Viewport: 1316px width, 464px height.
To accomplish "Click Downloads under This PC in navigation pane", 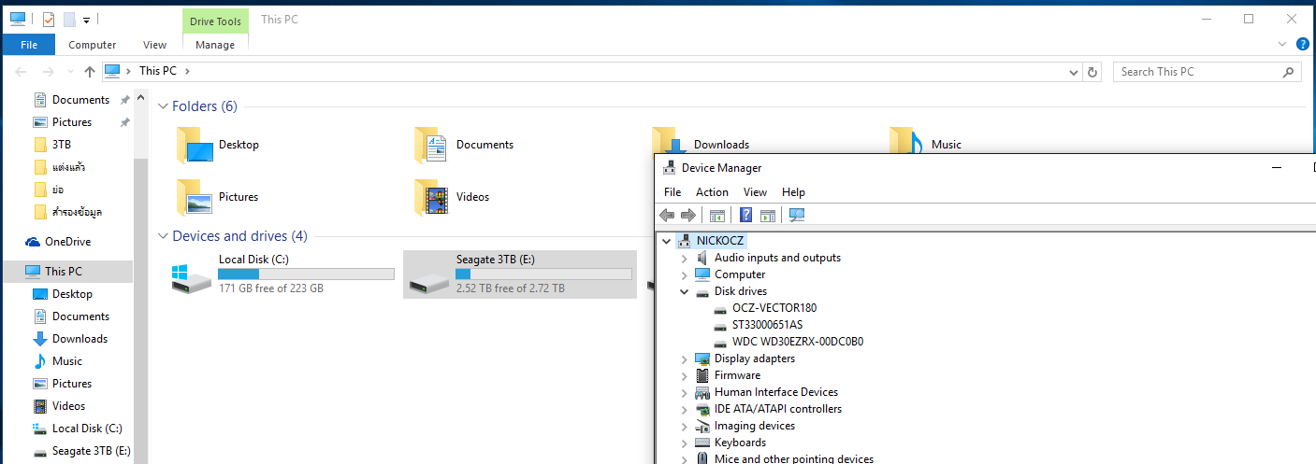I will tap(80, 339).
